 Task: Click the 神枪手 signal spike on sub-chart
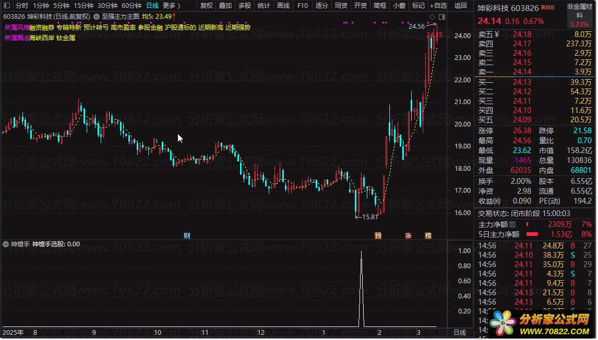pos(362,288)
